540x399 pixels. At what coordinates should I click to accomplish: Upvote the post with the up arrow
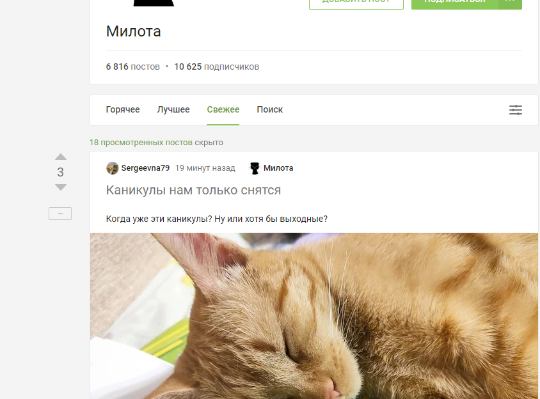point(61,157)
